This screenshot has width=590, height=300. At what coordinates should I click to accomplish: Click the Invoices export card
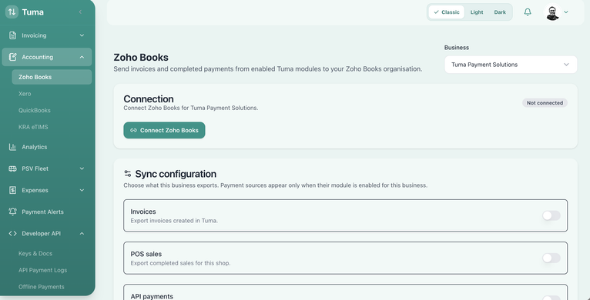(345, 215)
